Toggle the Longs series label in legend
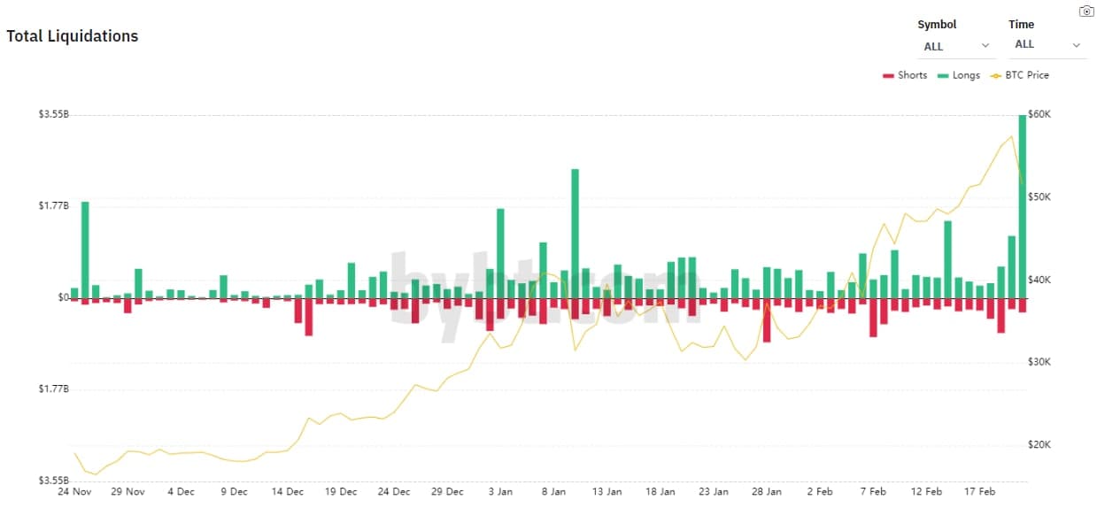 coord(966,75)
